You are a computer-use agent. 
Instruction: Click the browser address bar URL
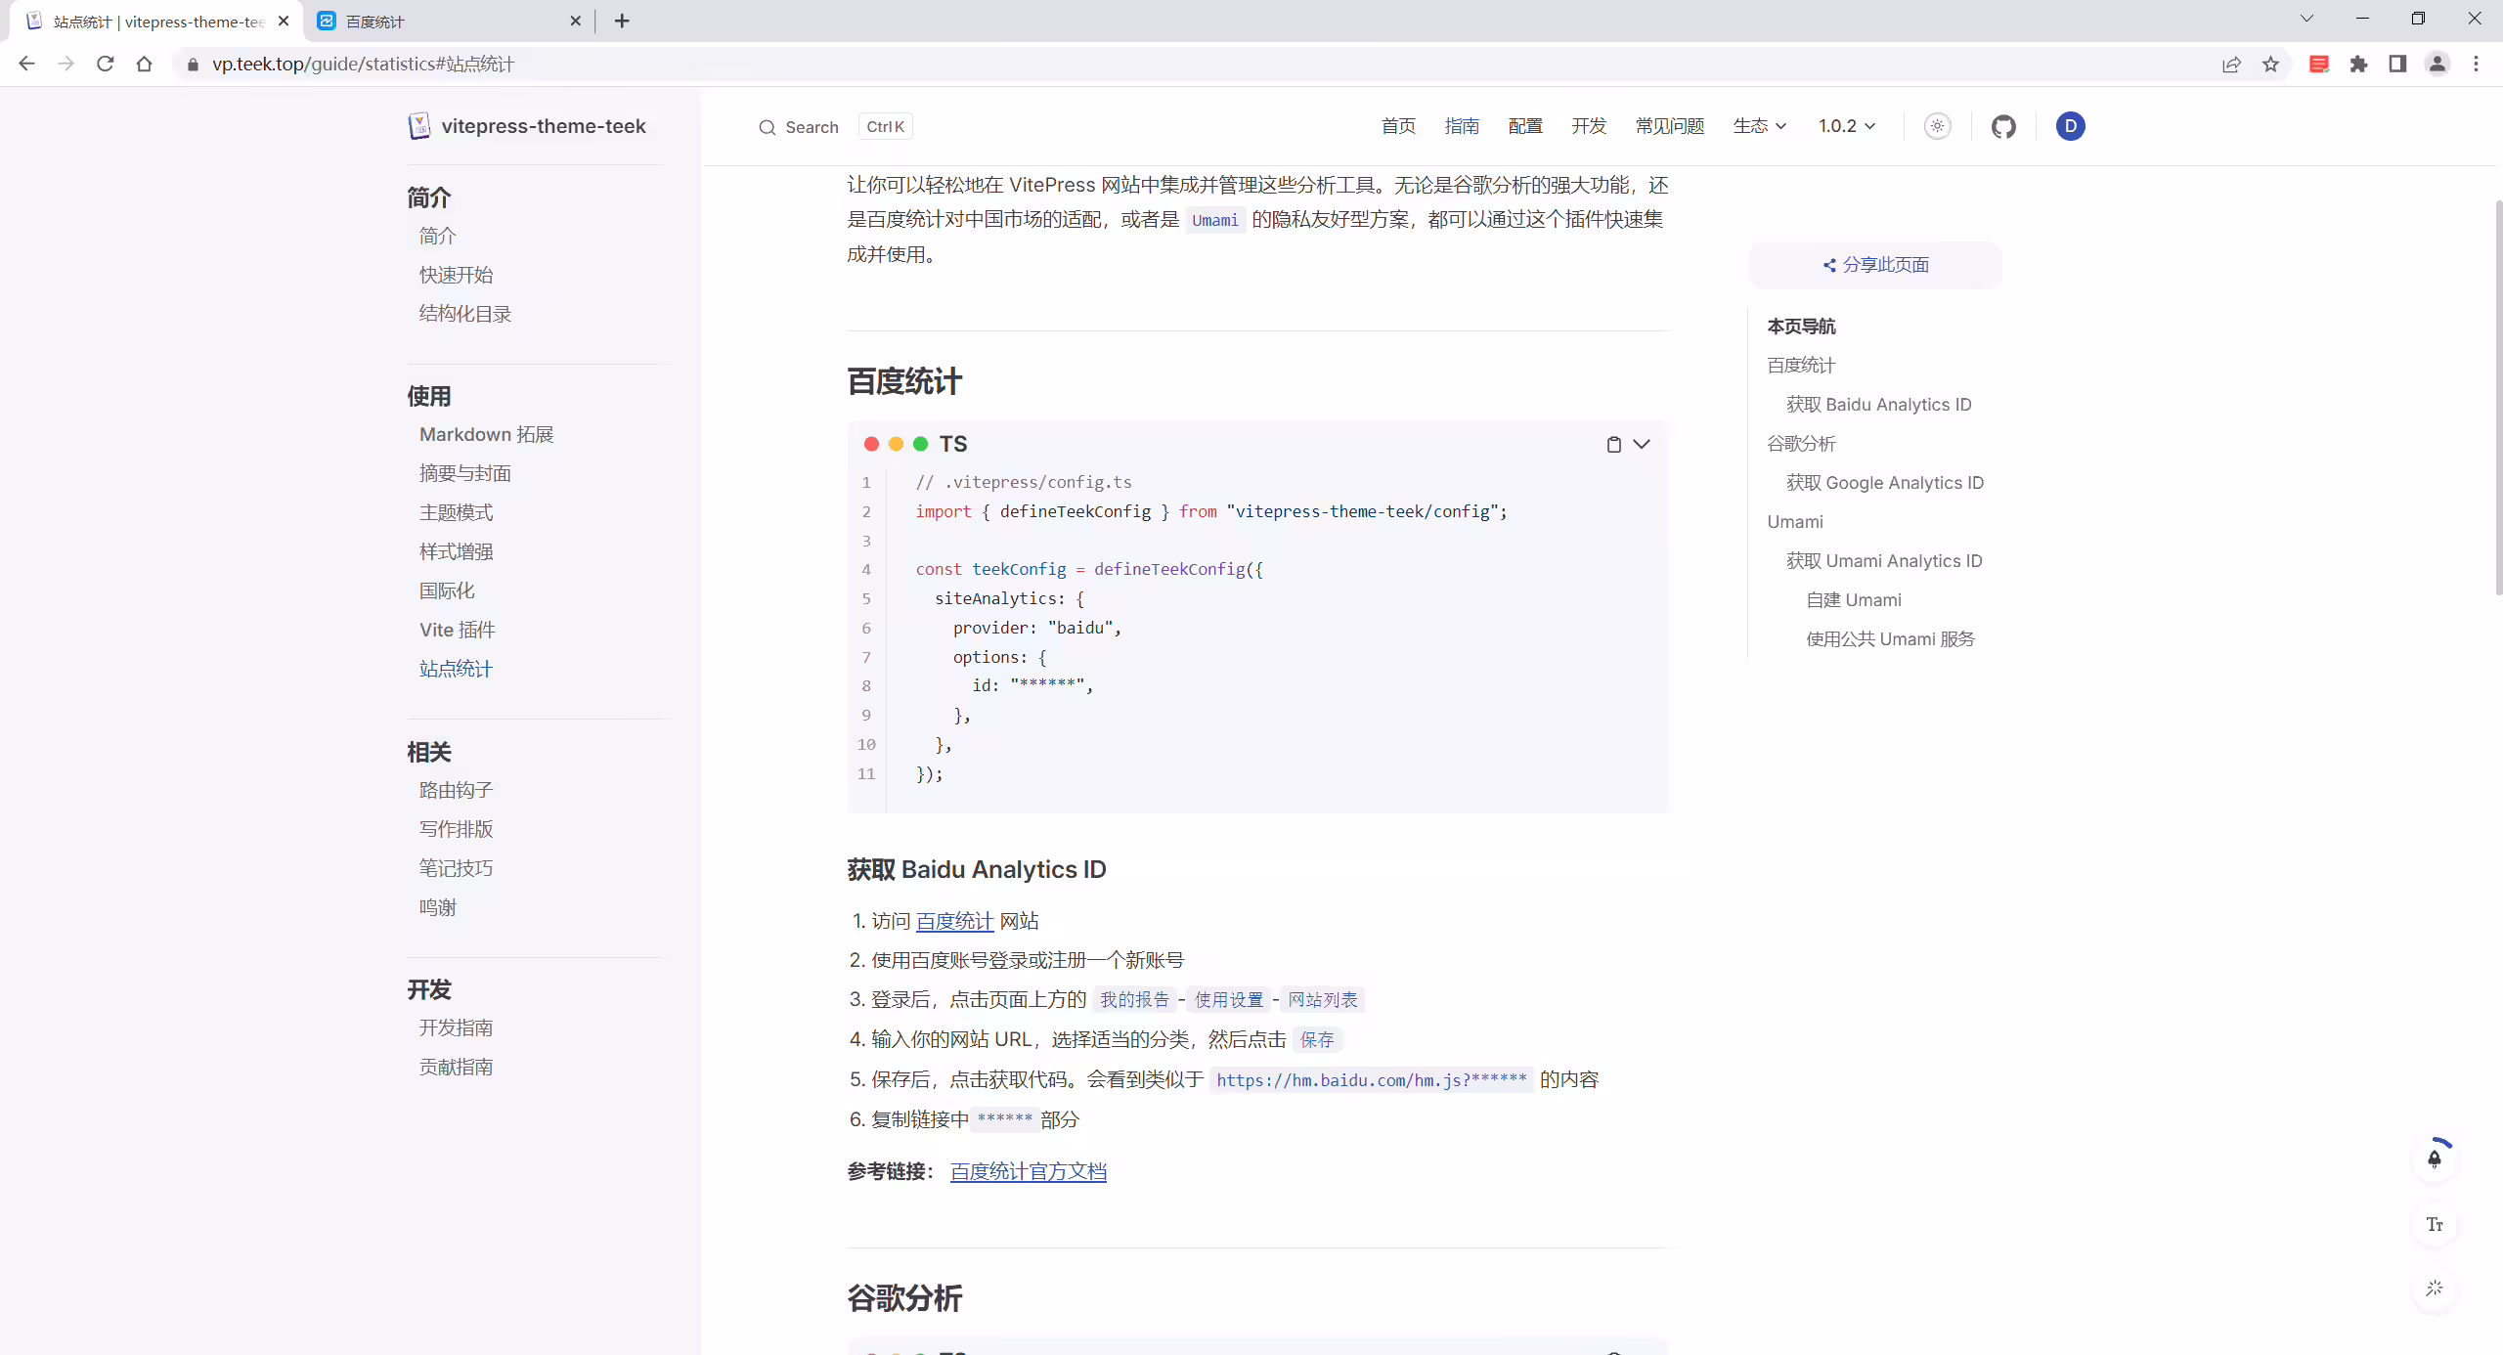[364, 65]
